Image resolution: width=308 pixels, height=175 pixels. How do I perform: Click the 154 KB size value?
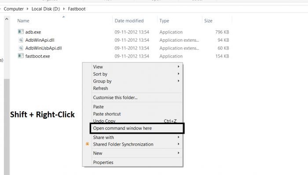(222, 56)
